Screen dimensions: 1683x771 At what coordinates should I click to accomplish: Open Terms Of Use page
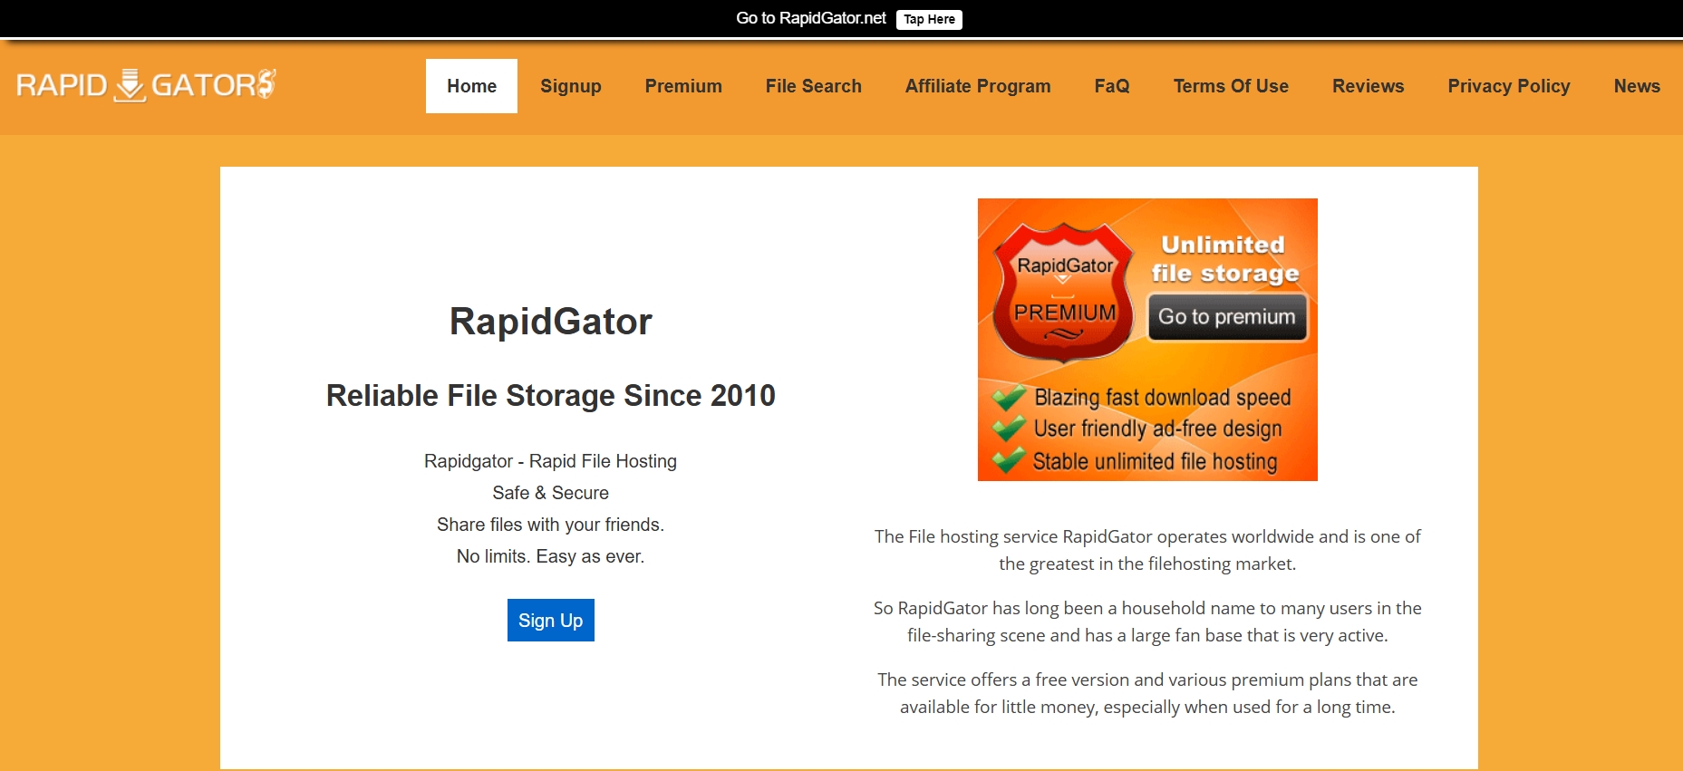[1231, 86]
